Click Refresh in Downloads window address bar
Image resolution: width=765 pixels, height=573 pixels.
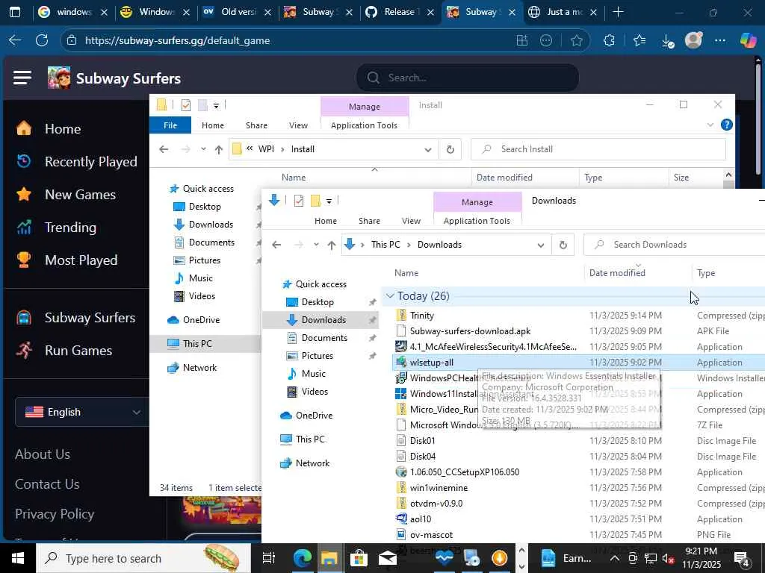[563, 245]
